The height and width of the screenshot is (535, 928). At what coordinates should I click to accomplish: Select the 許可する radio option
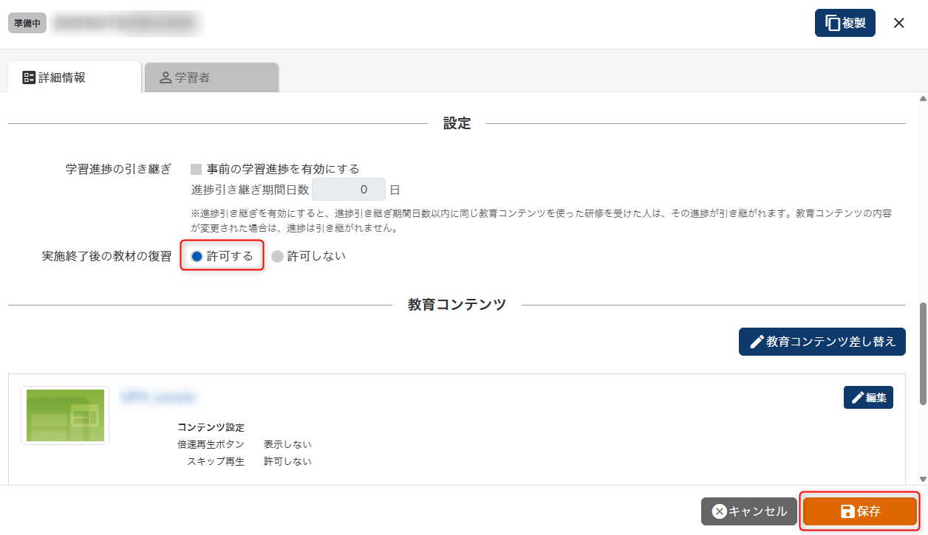197,256
